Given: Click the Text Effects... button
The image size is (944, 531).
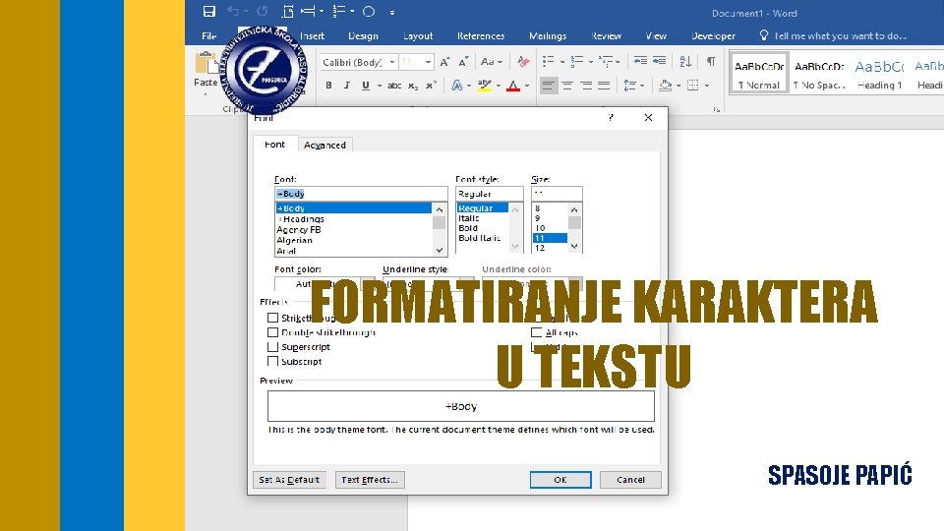Looking at the screenshot, I should tap(370, 480).
